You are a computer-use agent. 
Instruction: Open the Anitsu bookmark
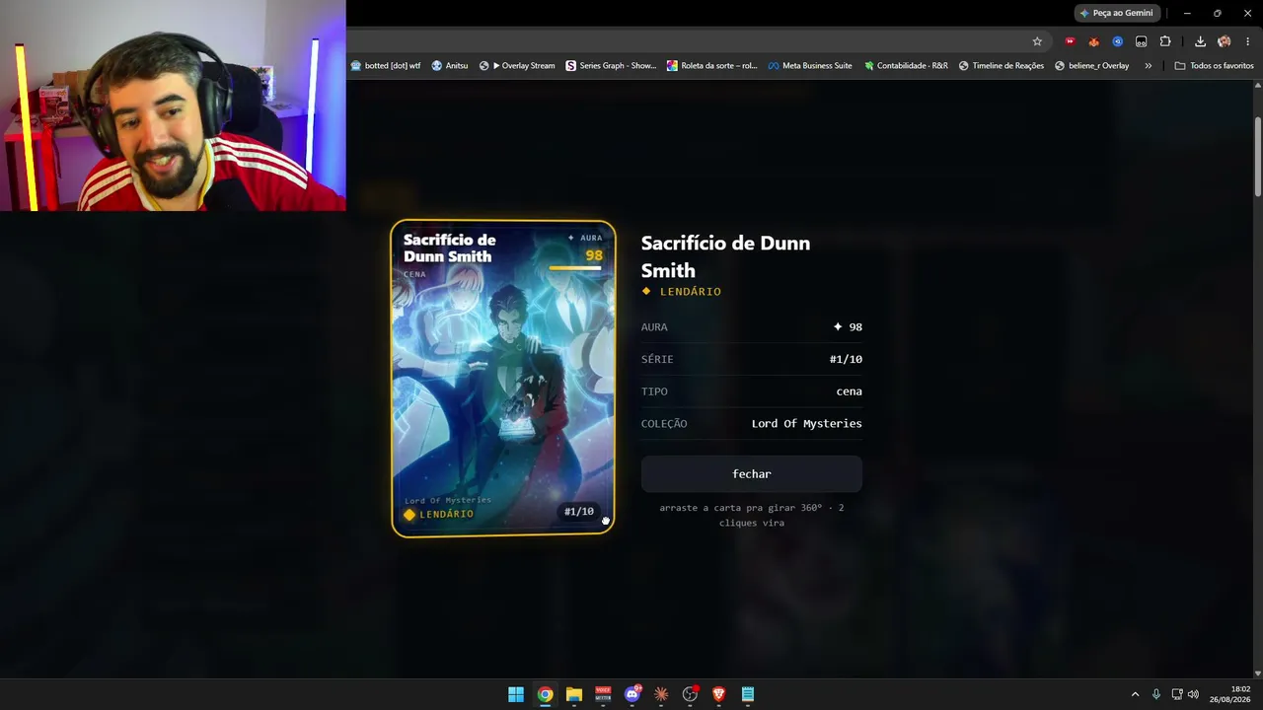pyautogui.click(x=450, y=66)
